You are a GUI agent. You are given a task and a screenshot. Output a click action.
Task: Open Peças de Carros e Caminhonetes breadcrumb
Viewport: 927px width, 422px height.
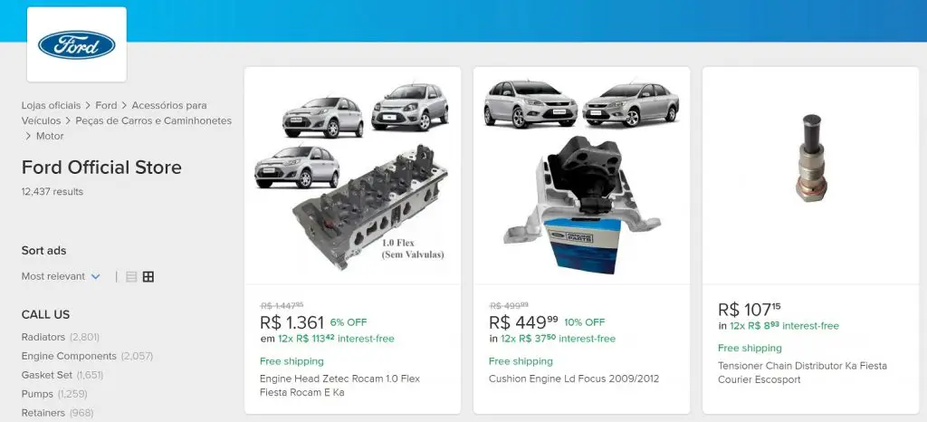[x=153, y=120]
